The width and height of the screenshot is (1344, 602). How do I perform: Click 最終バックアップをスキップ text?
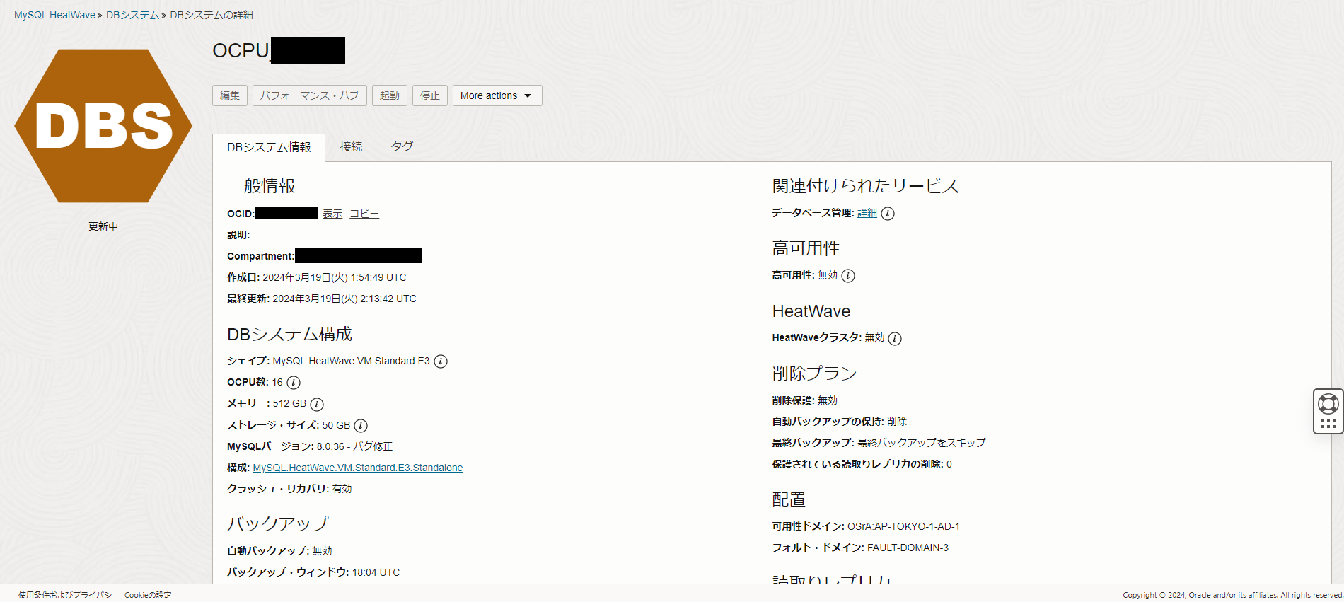pos(922,443)
